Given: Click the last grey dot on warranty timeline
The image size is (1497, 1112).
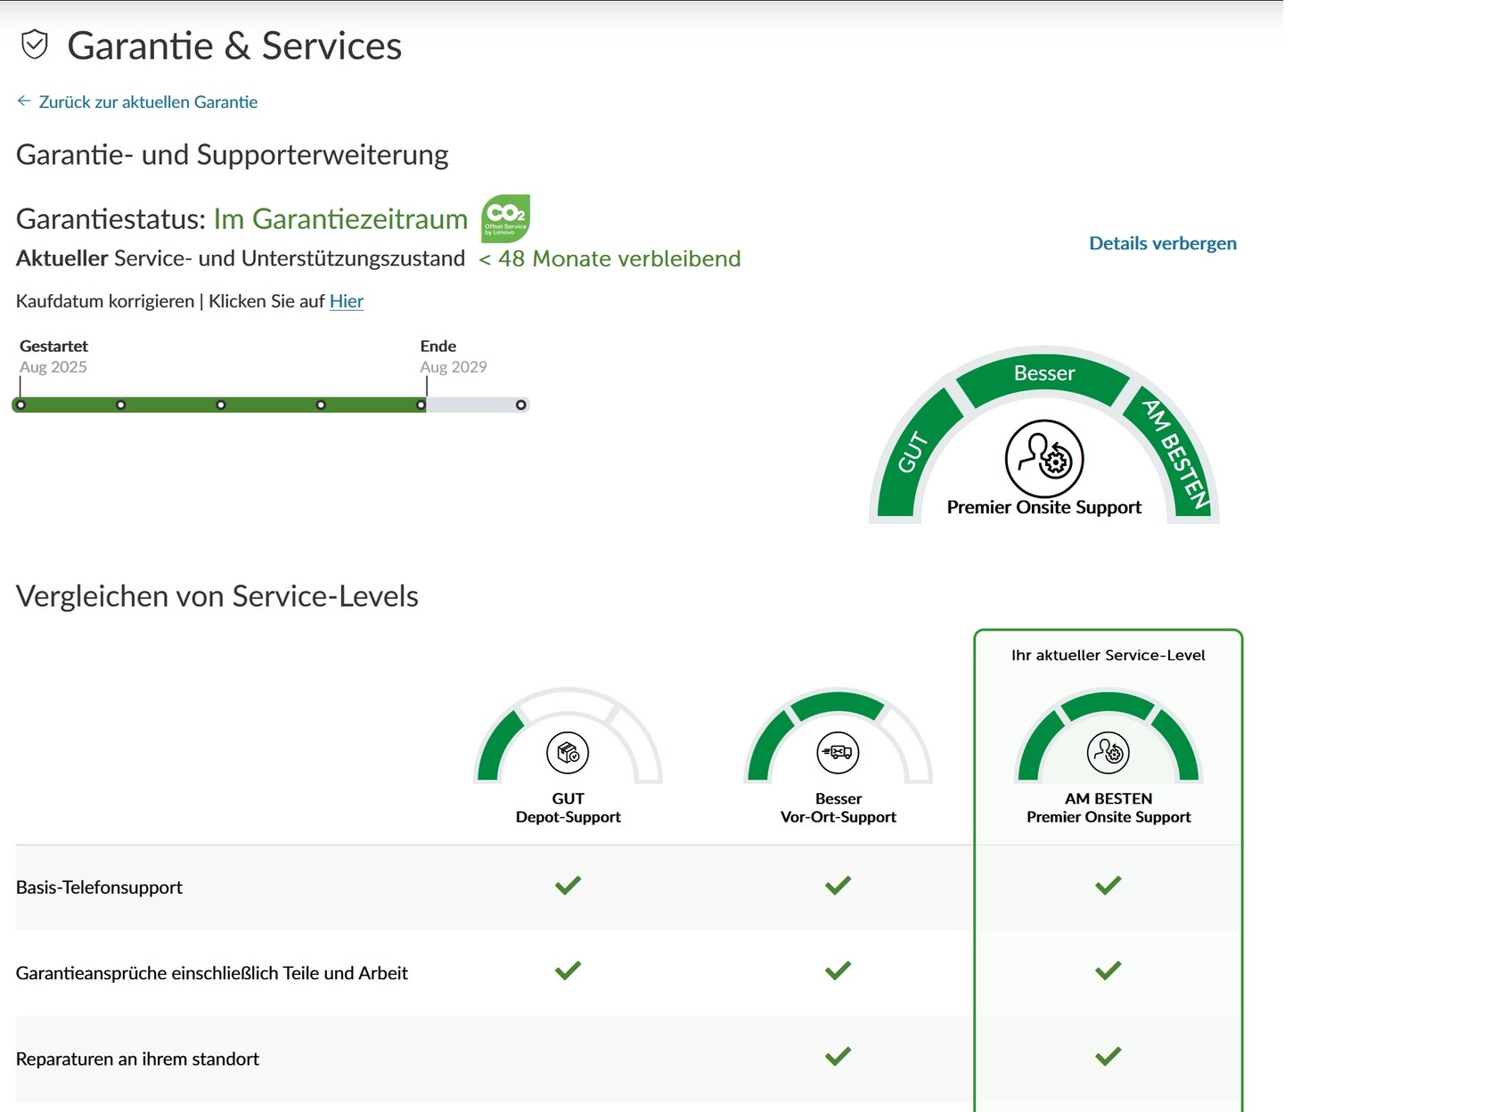Looking at the screenshot, I should pos(521,405).
